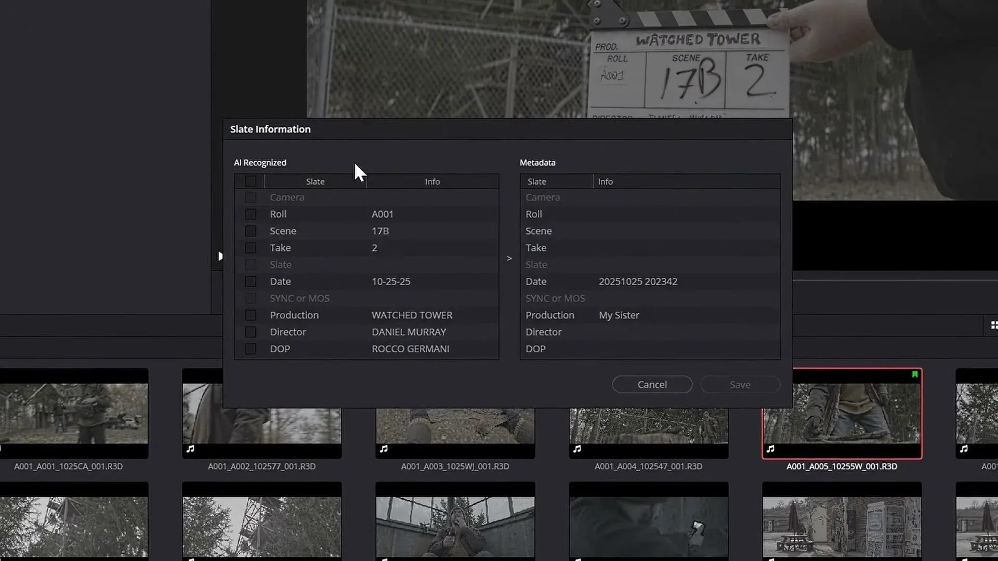
Task: Click the Slate column header in Metadata table
Action: [556, 181]
